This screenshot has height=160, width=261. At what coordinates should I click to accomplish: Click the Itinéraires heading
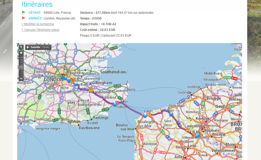pos(37,4)
